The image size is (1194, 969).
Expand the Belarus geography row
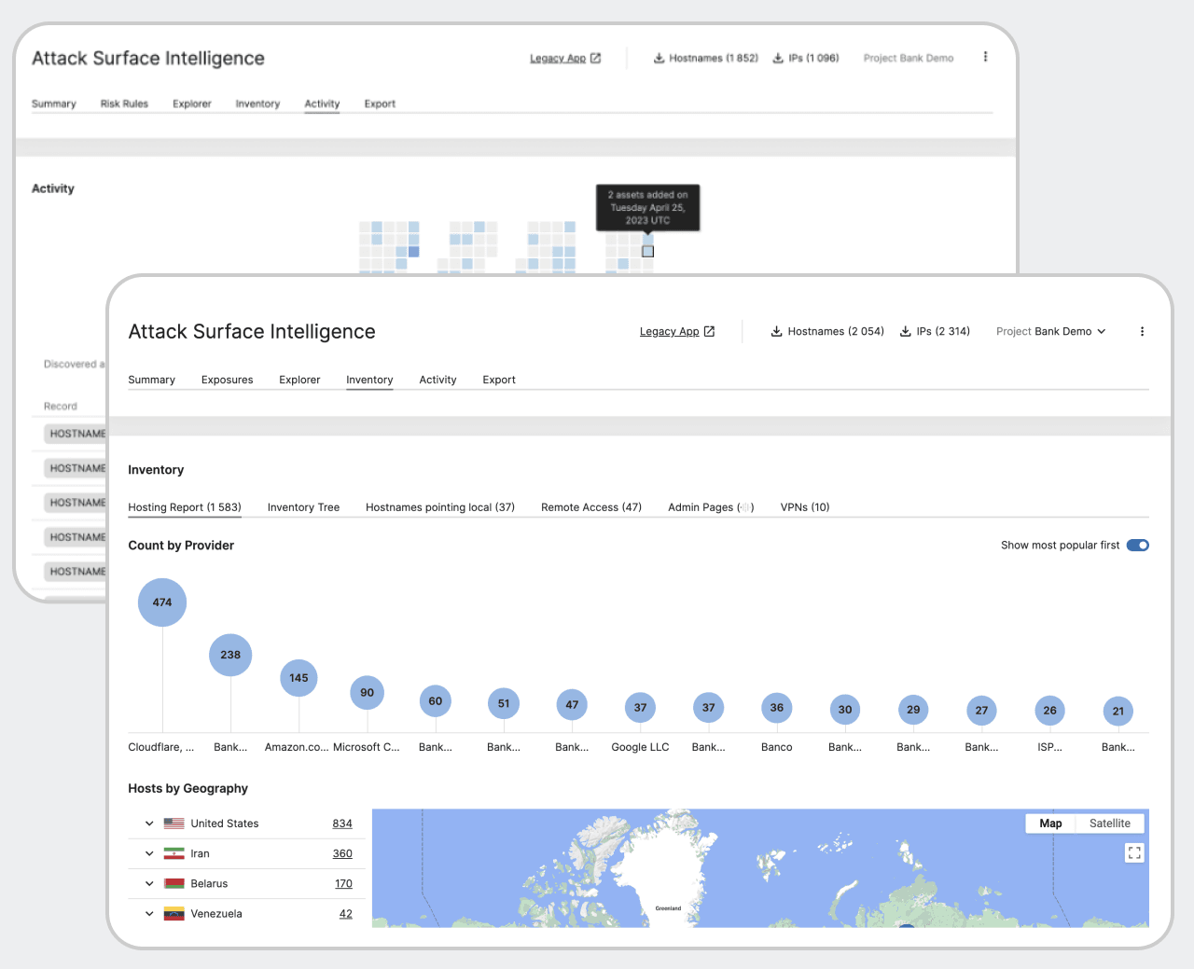(x=149, y=883)
